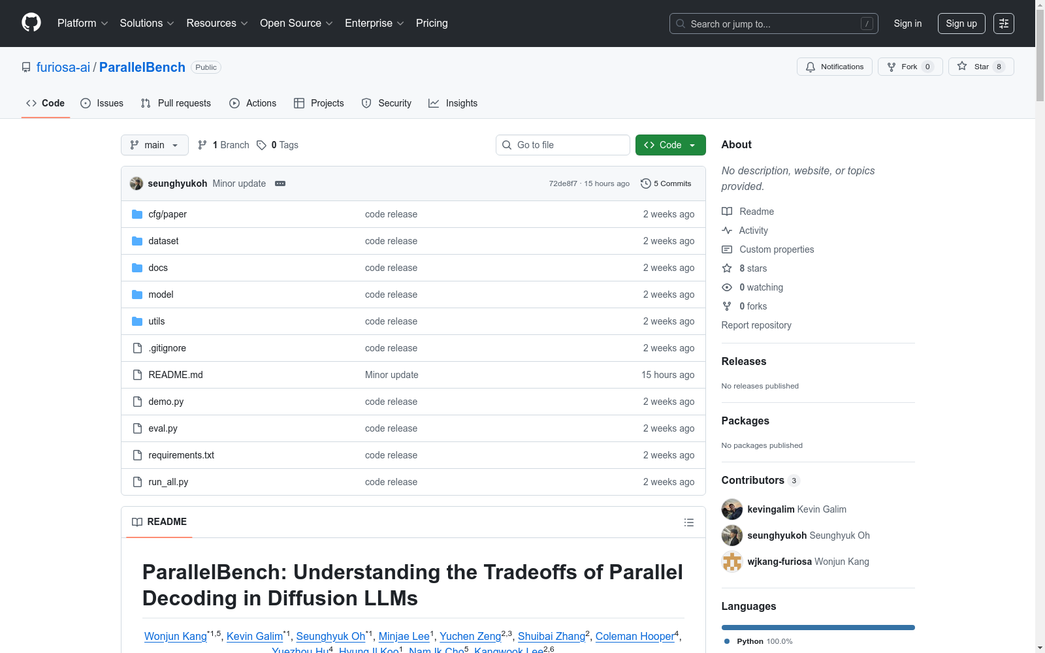This screenshot has height=653, width=1045.
Task: Click the requirements.txt file icon
Action: click(x=137, y=455)
